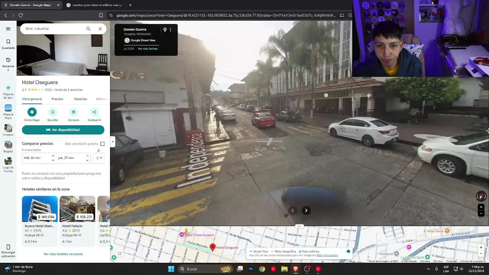Click the split handle above the minimap
Image resolution: width=489 pixels, height=275 pixels.
pos(300,226)
